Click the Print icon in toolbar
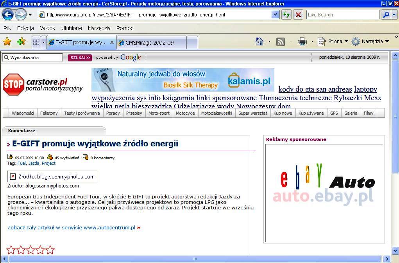 [x=302, y=41]
